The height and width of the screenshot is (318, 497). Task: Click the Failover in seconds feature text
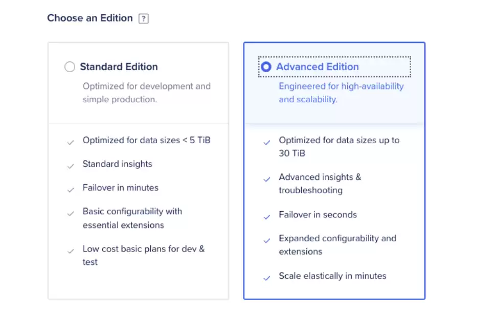click(318, 215)
